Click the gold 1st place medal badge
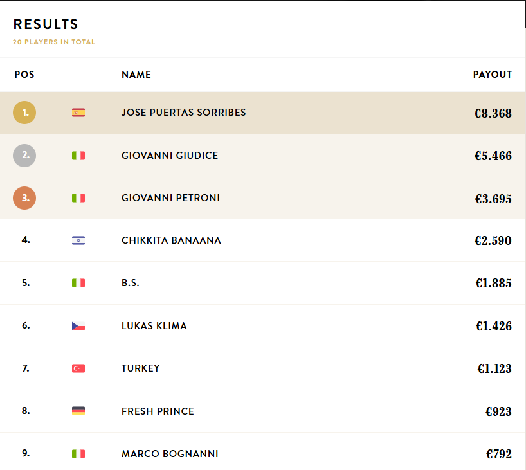Image resolution: width=526 pixels, height=470 pixels. [x=24, y=113]
